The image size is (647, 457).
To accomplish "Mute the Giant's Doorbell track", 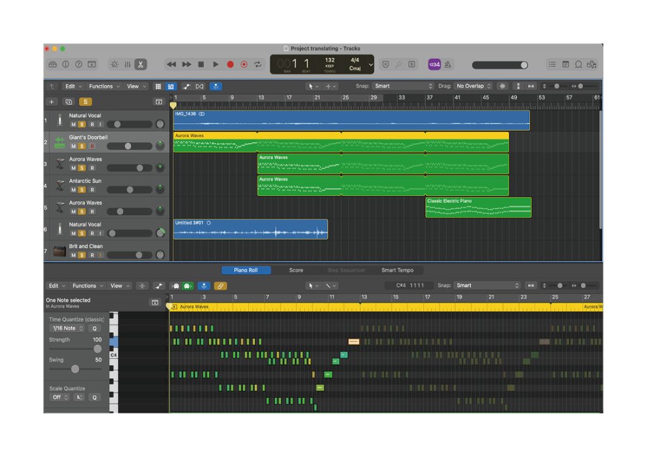I will 73,146.
